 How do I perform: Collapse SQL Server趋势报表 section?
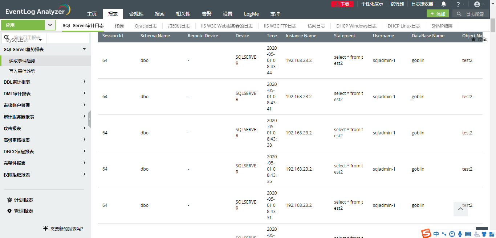click(x=84, y=49)
